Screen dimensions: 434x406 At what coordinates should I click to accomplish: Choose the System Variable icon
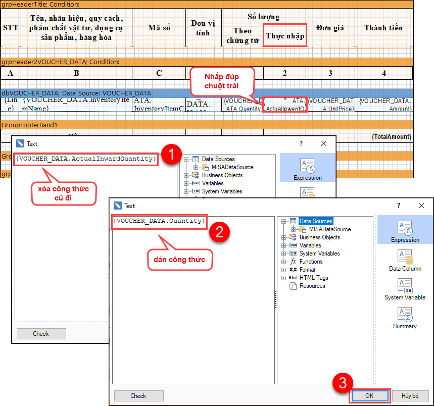[x=405, y=288]
